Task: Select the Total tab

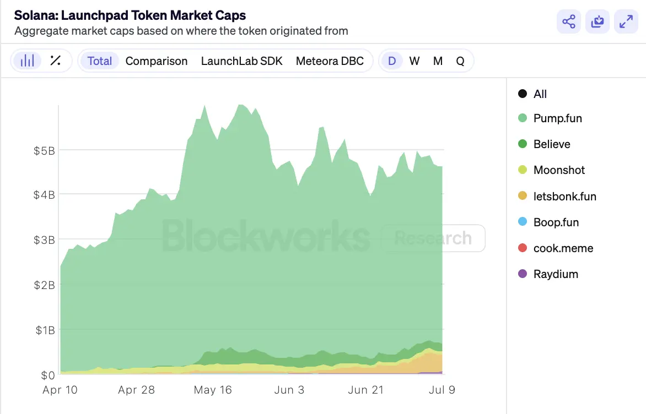Action: pyautogui.click(x=100, y=61)
